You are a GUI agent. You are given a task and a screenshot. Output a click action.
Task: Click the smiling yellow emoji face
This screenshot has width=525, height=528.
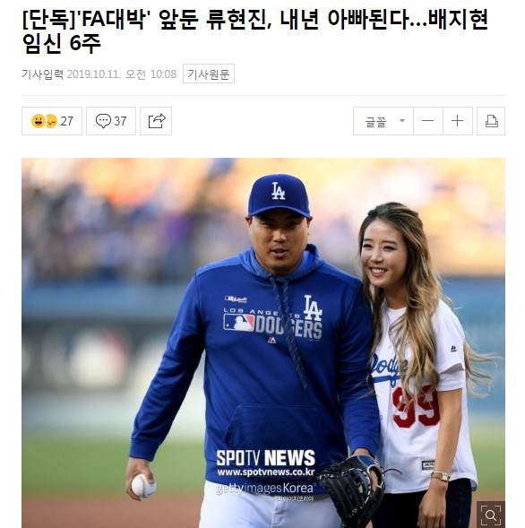pyautogui.click(x=38, y=121)
